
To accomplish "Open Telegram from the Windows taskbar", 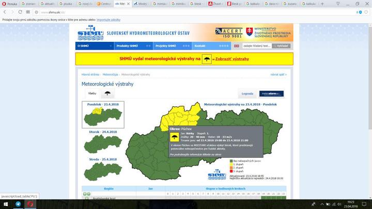I will (x=19, y=204).
